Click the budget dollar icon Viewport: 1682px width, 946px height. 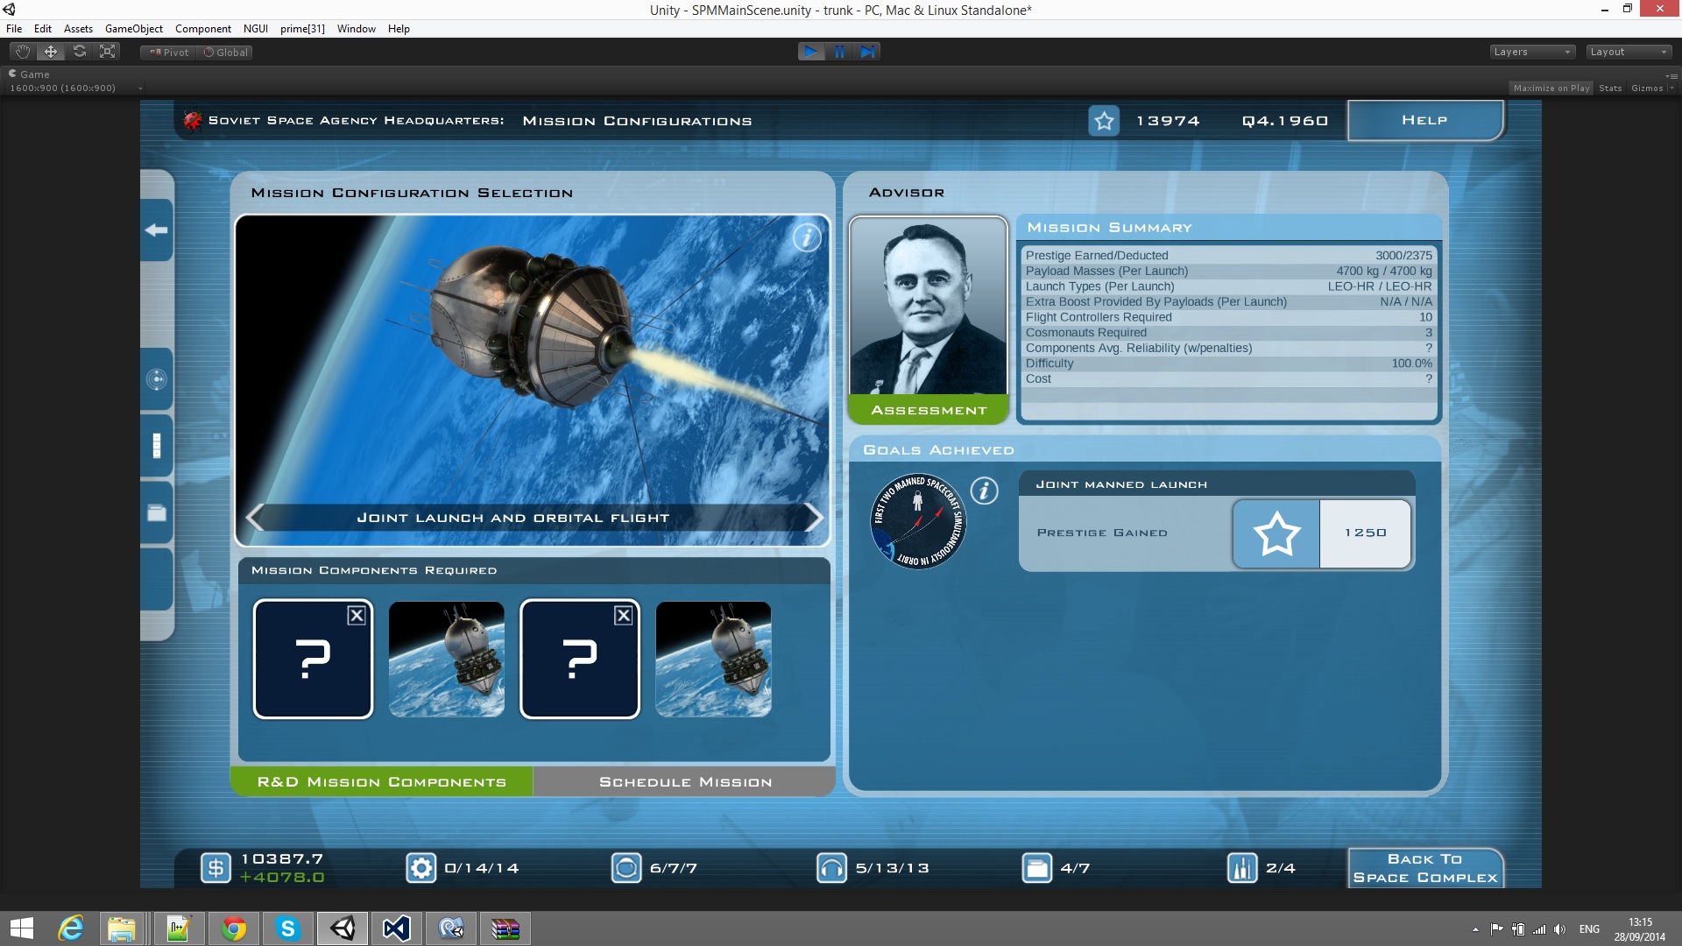pyautogui.click(x=216, y=868)
